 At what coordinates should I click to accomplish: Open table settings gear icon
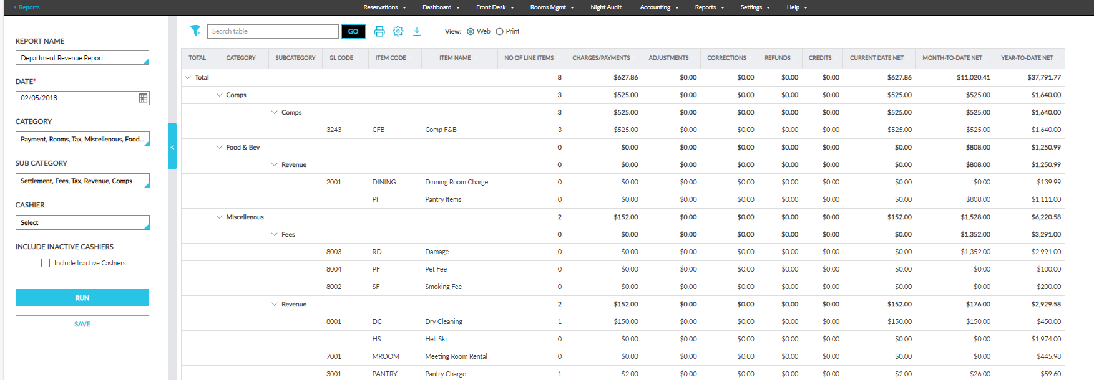pyautogui.click(x=398, y=31)
